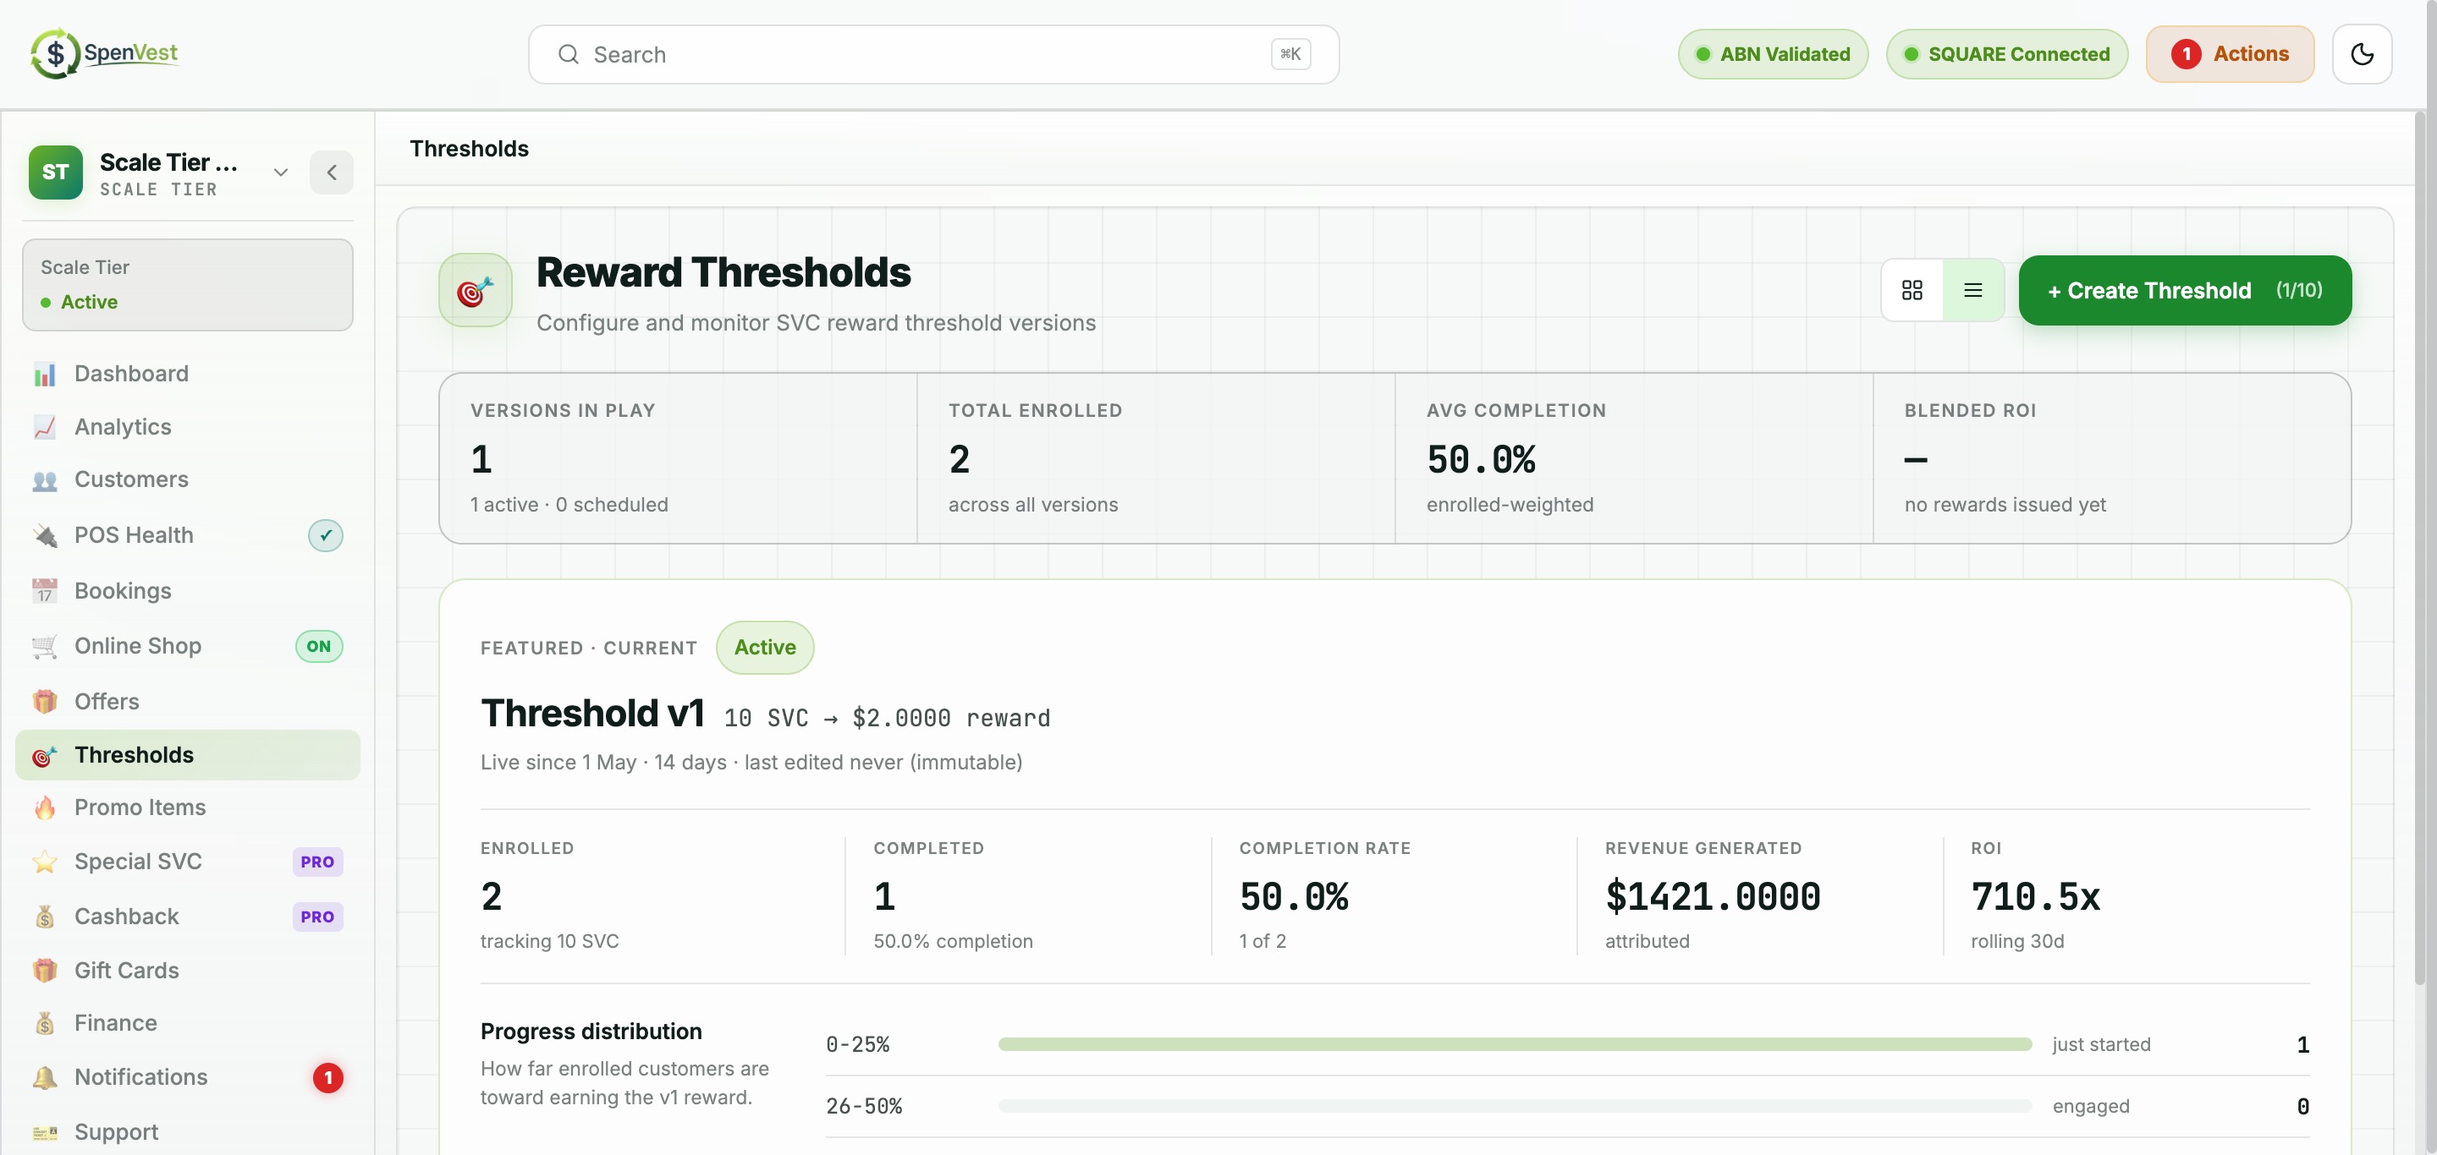
Task: Click the Dashboard bar chart icon
Action: [45, 375]
